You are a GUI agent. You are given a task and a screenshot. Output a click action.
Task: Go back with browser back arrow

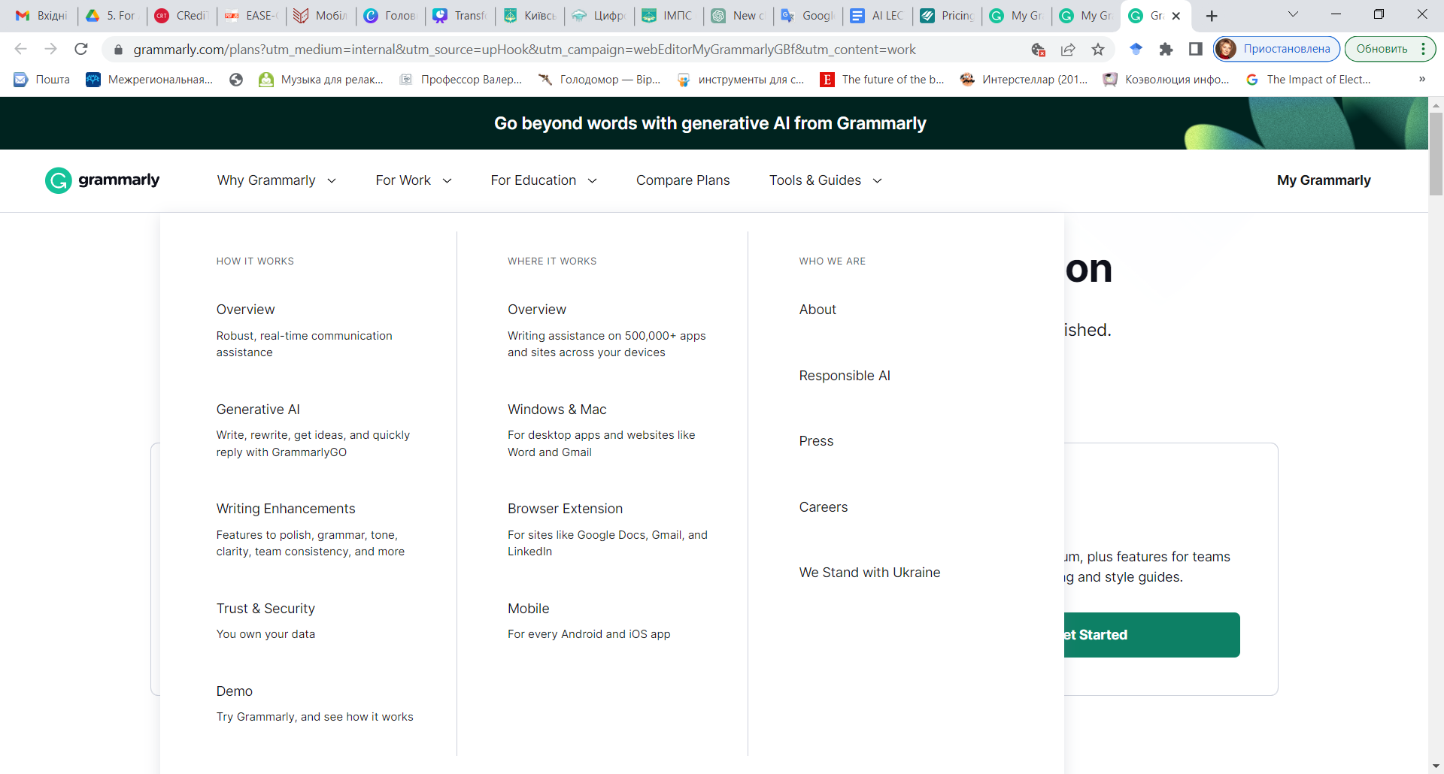[20, 50]
